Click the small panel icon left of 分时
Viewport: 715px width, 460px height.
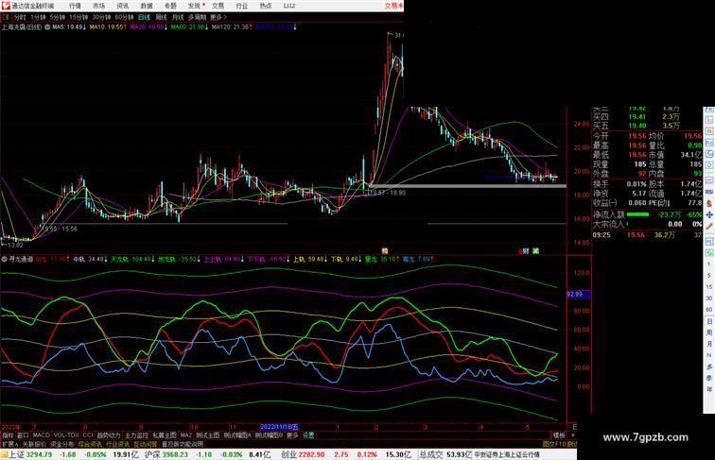coord(6,17)
